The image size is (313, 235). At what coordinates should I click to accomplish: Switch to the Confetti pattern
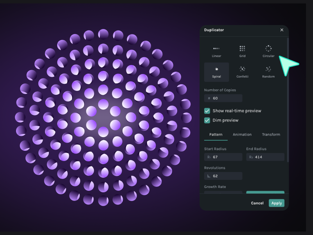[242, 72]
